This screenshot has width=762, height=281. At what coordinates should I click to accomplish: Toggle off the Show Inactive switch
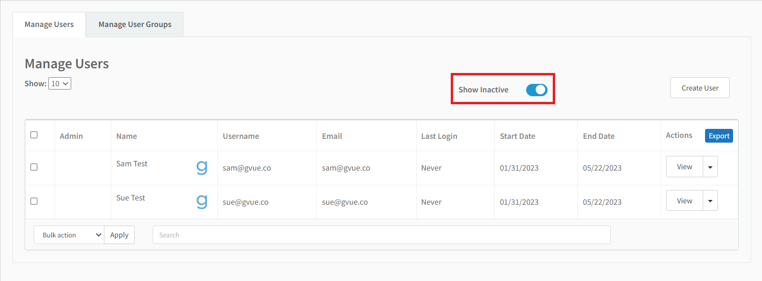click(x=537, y=90)
